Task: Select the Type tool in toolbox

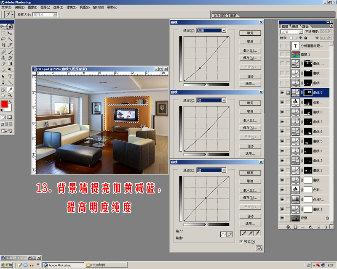Action: pos(10,76)
